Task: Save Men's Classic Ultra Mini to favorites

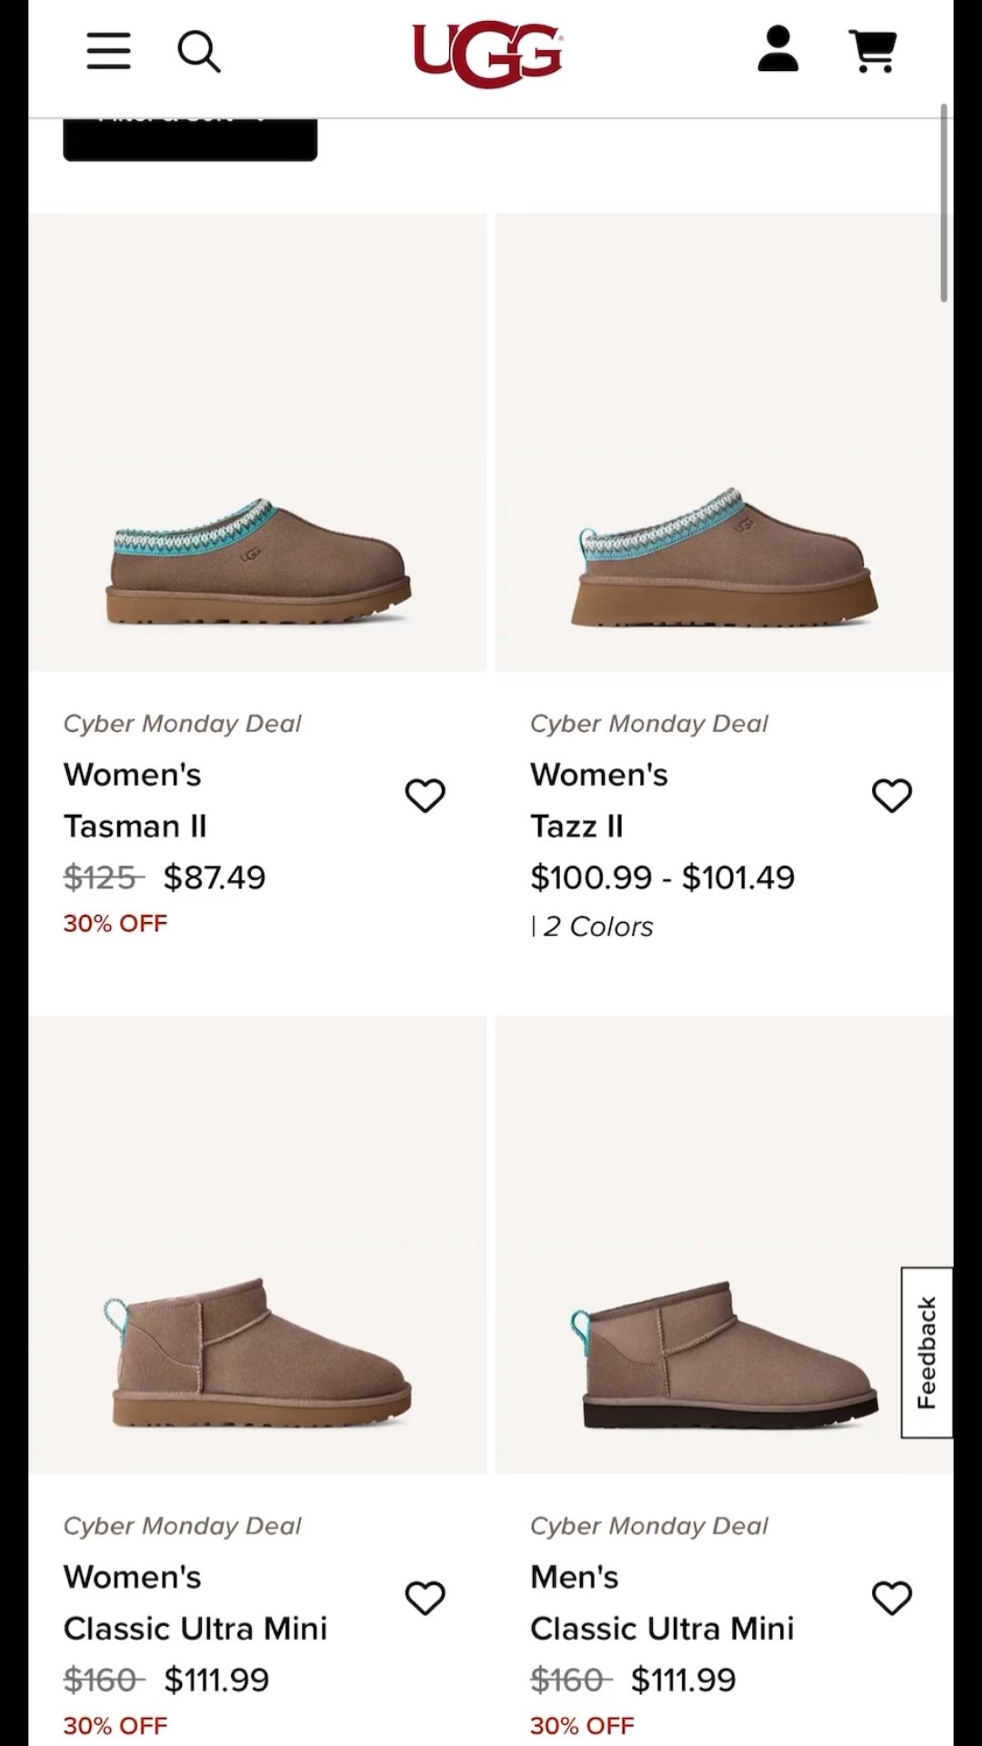Action: coord(891,1598)
